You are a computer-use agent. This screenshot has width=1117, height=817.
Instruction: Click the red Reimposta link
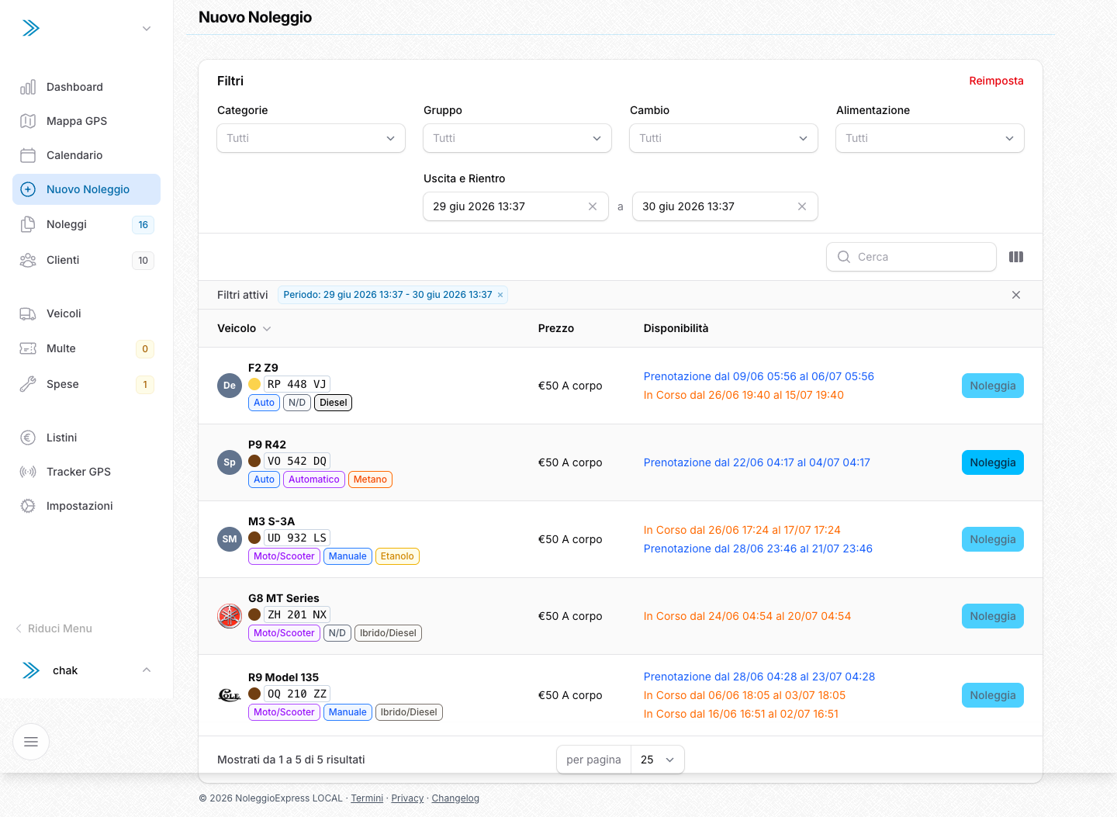[996, 81]
